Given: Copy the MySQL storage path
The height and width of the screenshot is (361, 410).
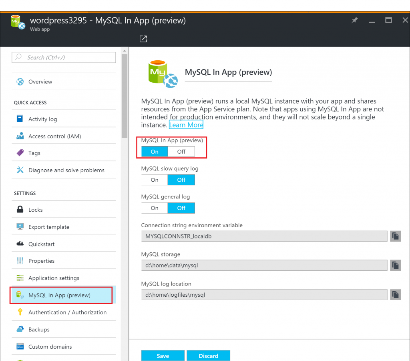Looking at the screenshot, I should tap(395, 265).
